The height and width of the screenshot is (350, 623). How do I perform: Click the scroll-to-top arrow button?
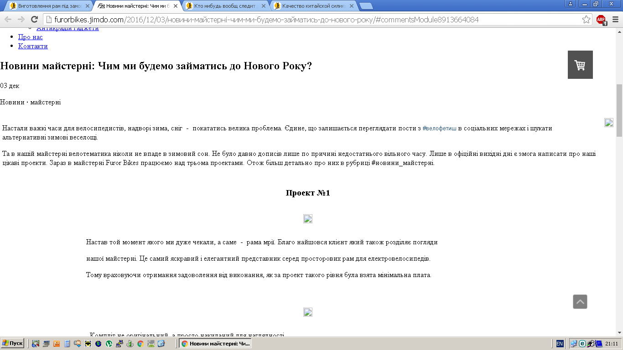[580, 302]
